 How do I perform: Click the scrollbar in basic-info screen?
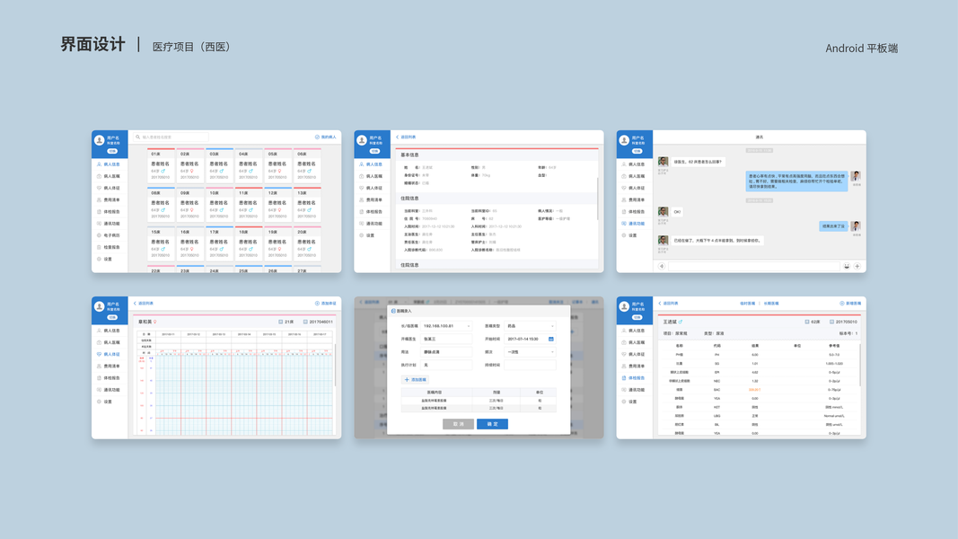[597, 199]
